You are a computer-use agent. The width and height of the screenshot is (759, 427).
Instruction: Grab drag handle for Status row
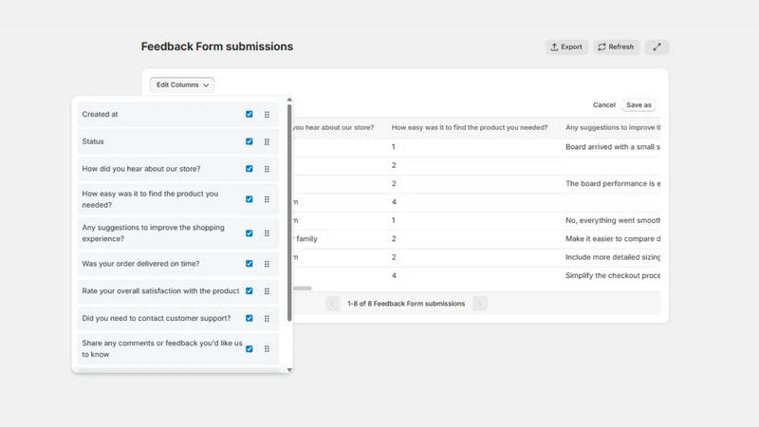[267, 141]
